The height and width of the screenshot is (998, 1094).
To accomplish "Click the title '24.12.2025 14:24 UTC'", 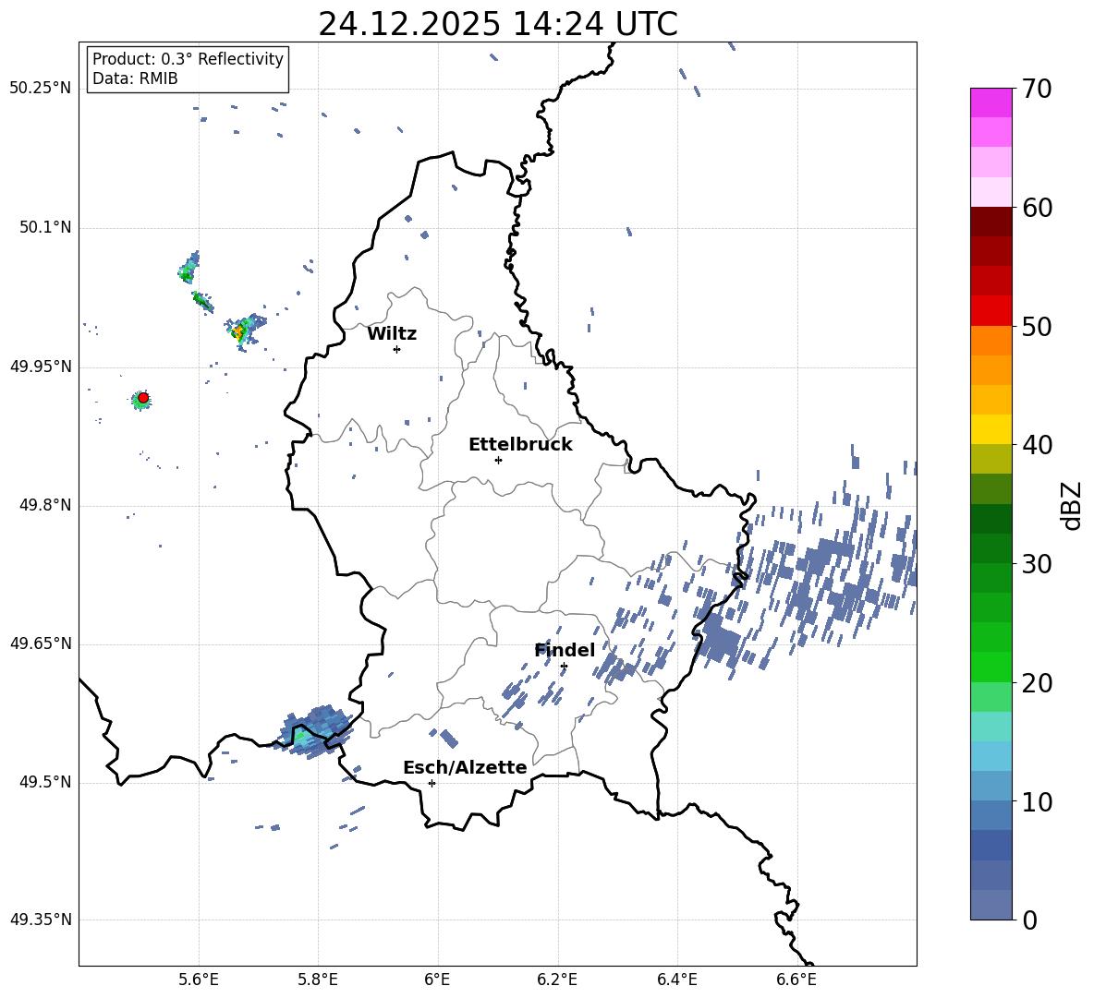I will pos(498,24).
